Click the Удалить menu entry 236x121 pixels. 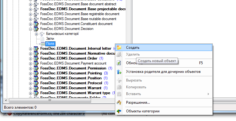164,54
